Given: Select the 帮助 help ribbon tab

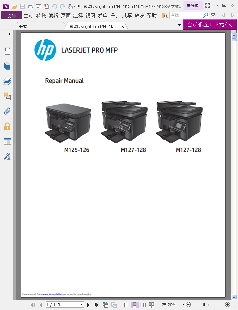Looking at the screenshot, I should coord(152,15).
